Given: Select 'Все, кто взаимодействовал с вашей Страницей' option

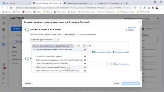Looking at the screenshot, I should coord(60,50).
